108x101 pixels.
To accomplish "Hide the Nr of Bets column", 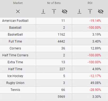I will click(64, 11).
